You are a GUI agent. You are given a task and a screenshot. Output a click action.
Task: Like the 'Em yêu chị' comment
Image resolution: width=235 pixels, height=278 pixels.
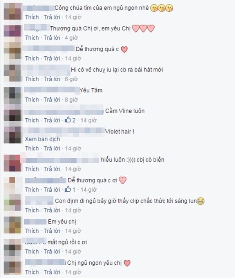(x=32, y=231)
